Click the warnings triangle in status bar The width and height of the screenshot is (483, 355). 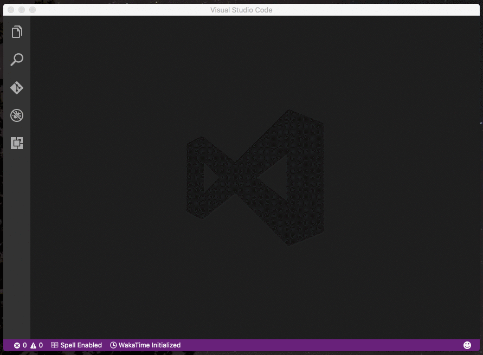[x=33, y=345]
